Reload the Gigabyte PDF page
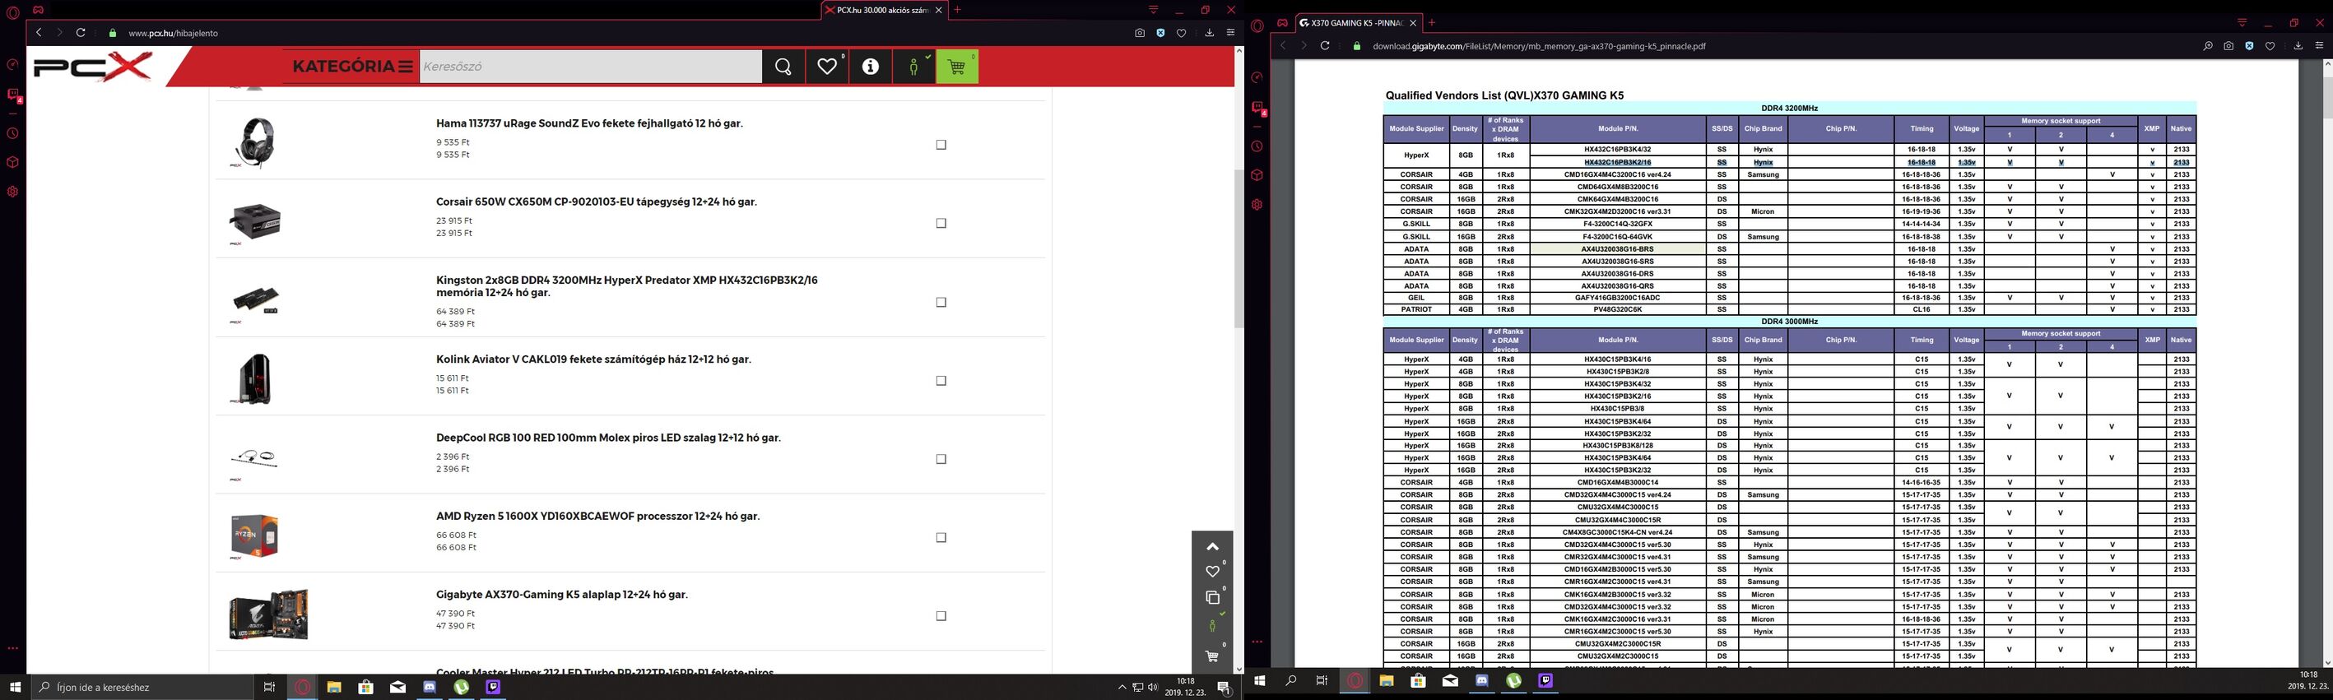Viewport: 2333px width, 700px height. 1325,45
